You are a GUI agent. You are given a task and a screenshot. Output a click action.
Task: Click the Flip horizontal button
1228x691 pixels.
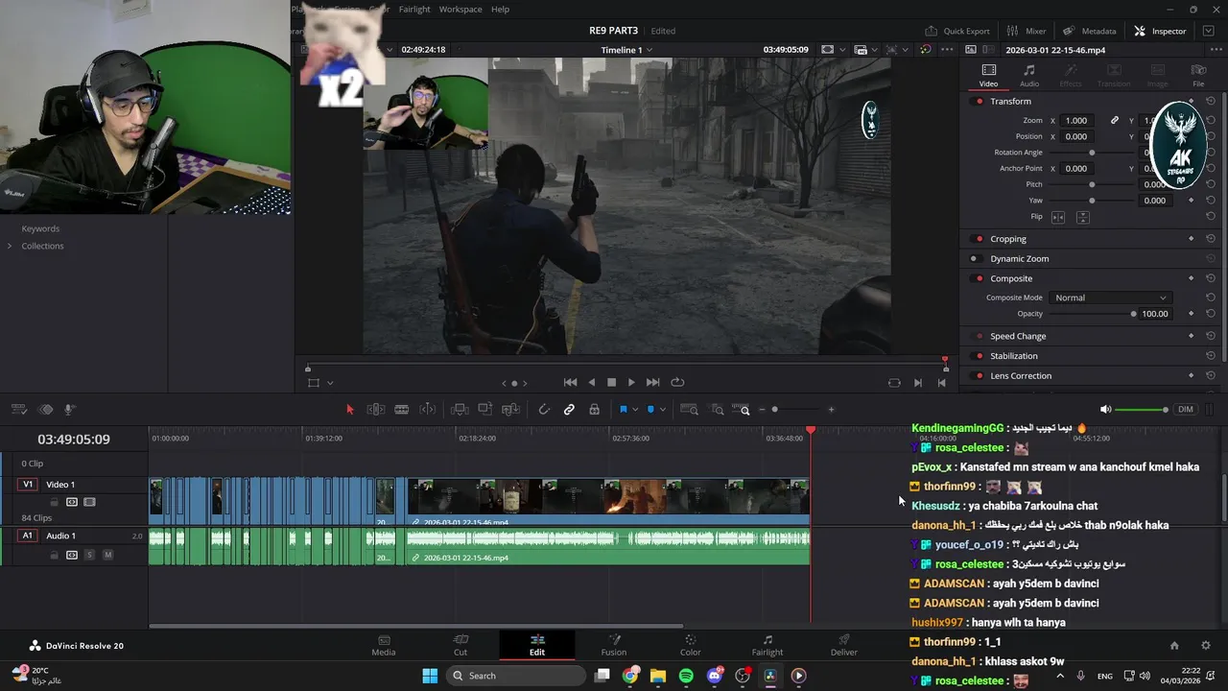1058,218
